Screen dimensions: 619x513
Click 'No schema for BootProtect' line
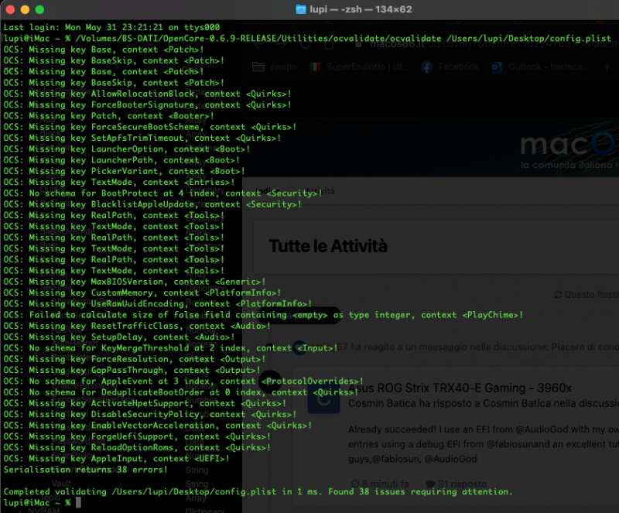coord(162,193)
